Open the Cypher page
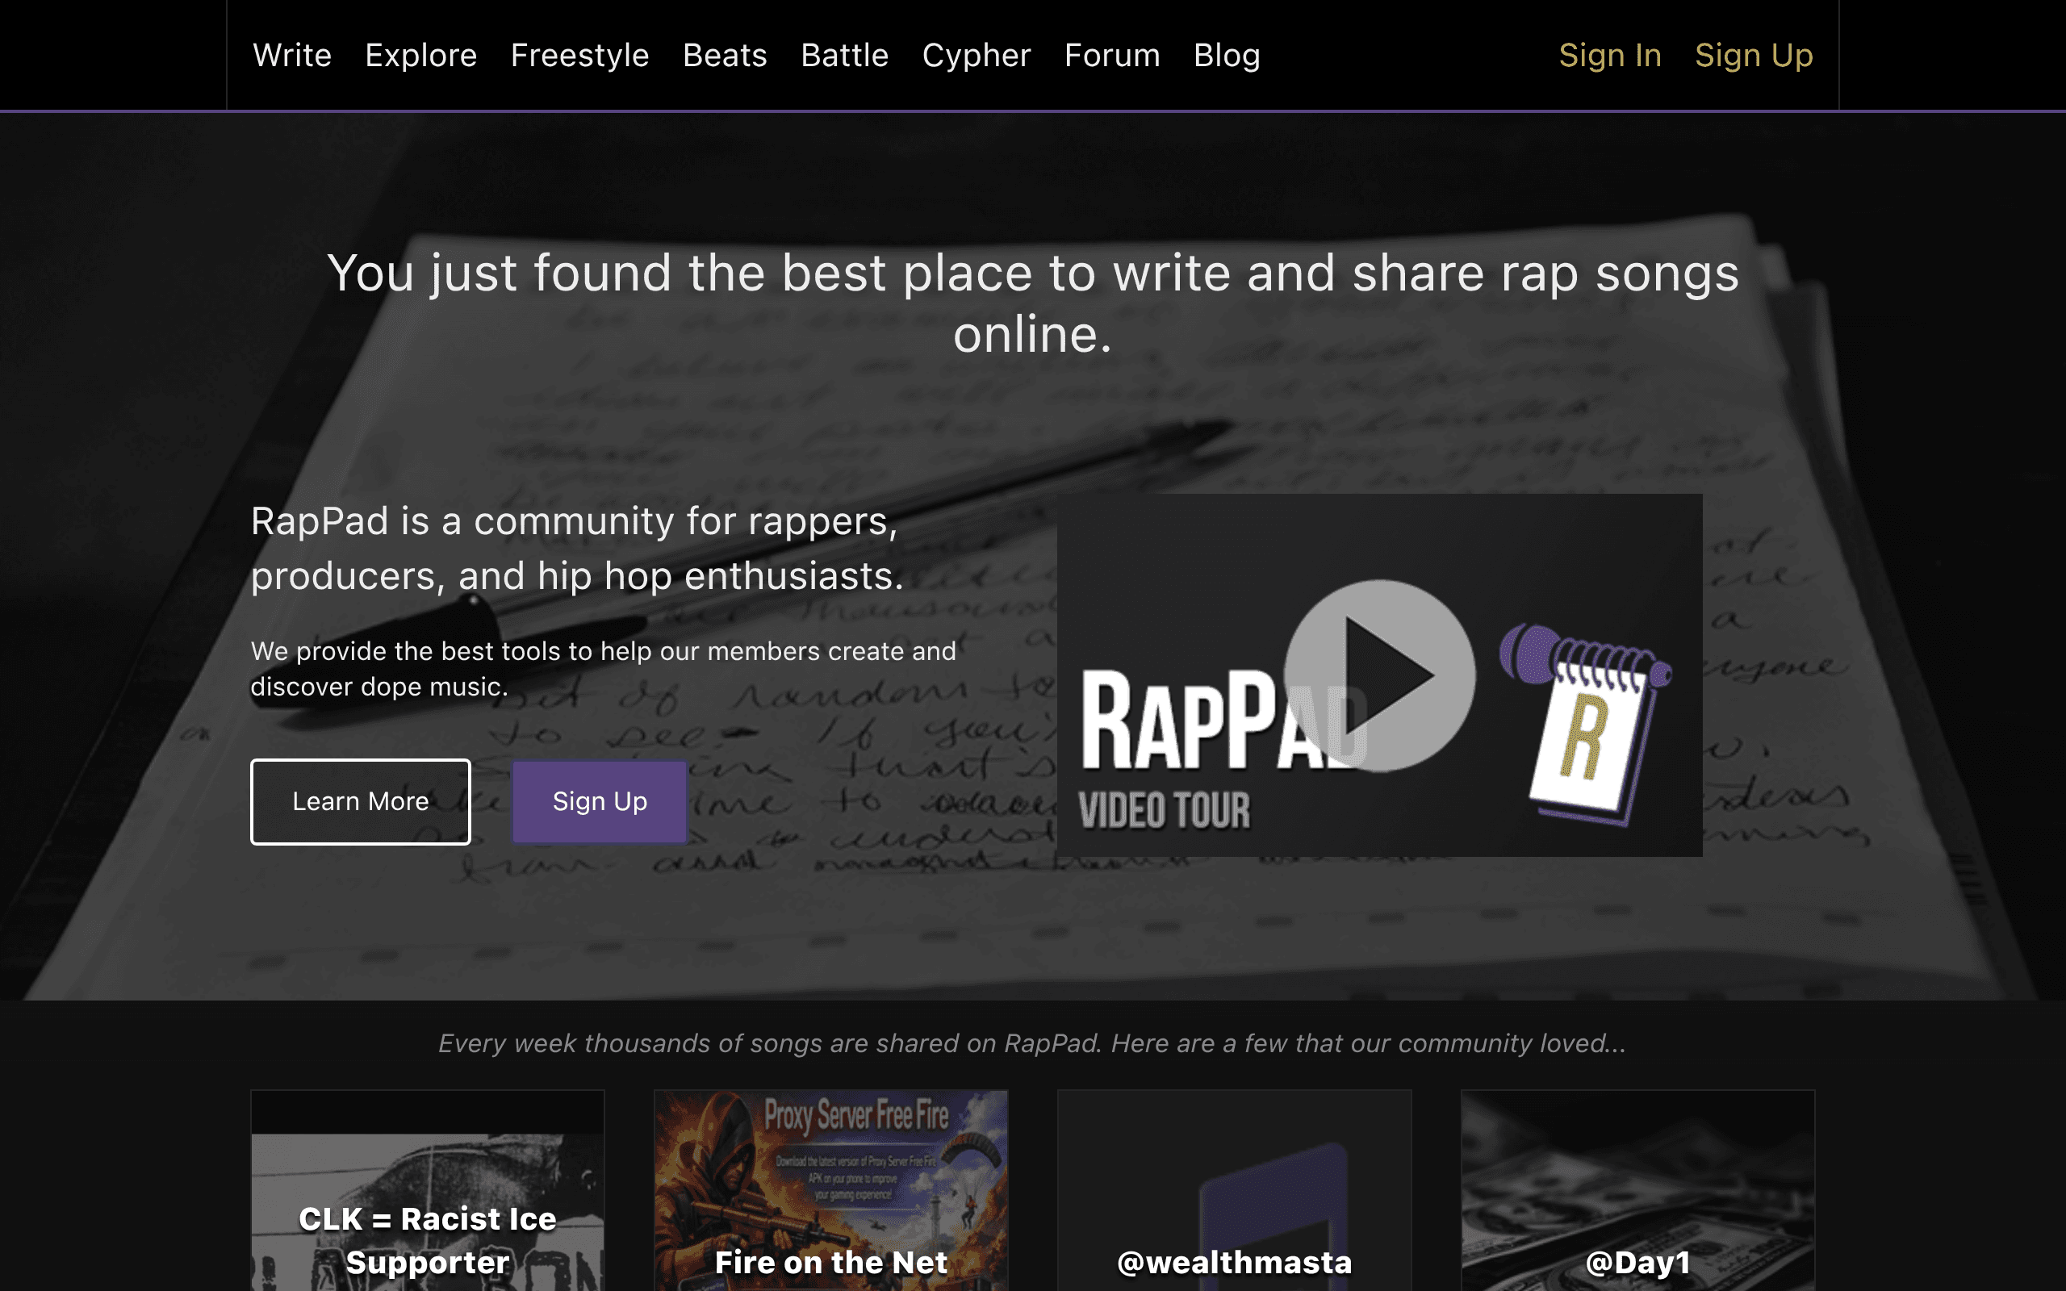This screenshot has width=2066, height=1291. coord(977,56)
